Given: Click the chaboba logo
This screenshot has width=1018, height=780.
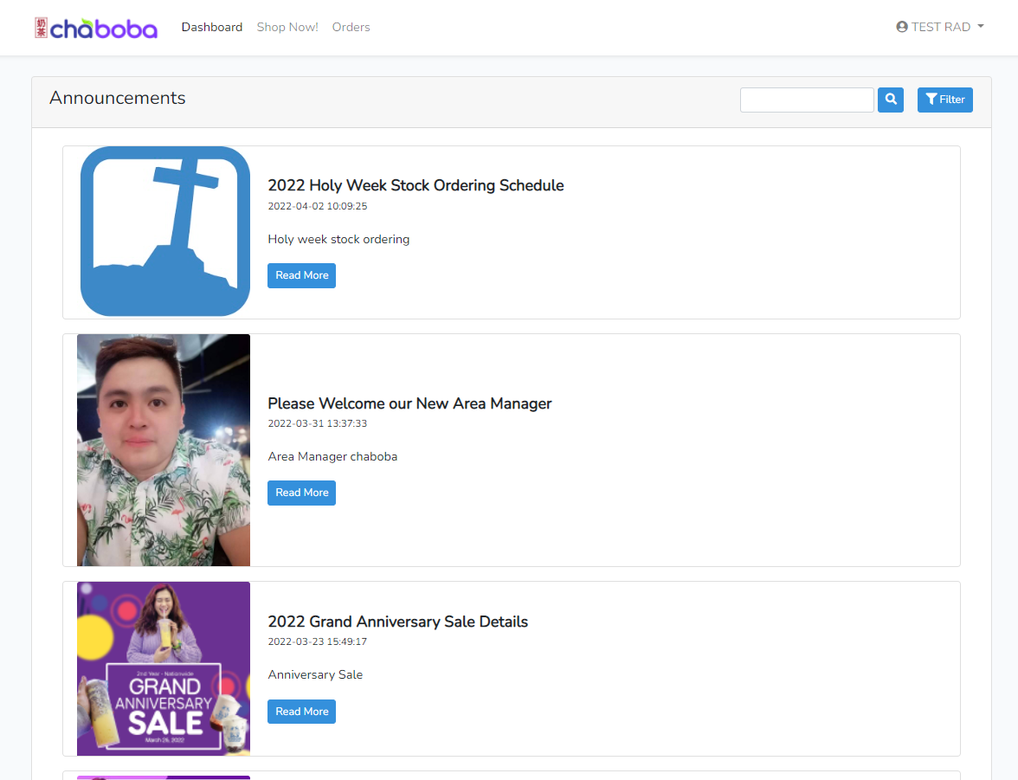Looking at the screenshot, I should [x=96, y=28].
